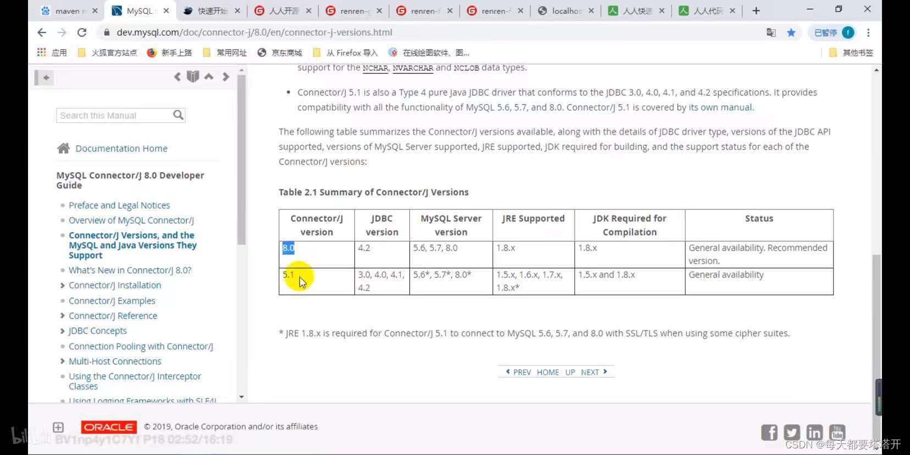
Task: Open Preface and Legal Notices
Action: point(119,206)
